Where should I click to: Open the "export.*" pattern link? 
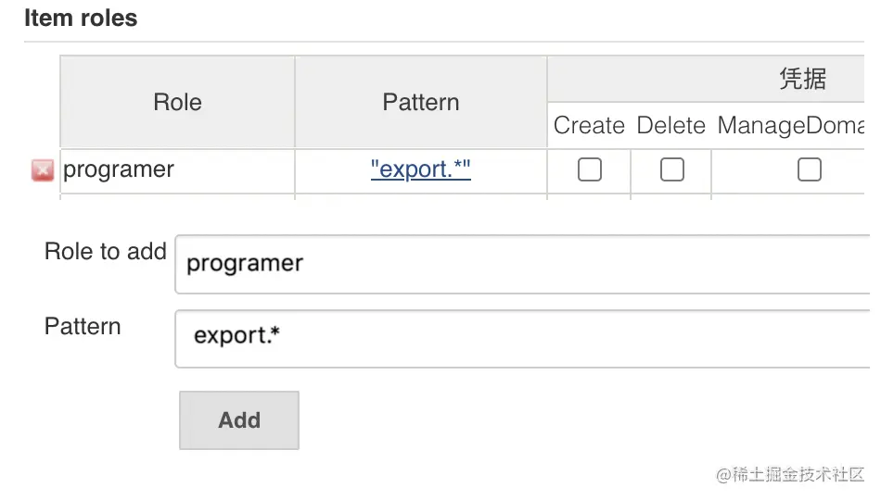tap(421, 169)
